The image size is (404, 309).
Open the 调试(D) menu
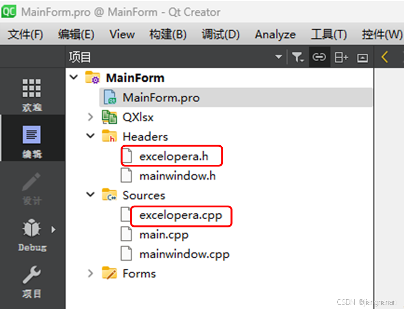click(x=221, y=34)
